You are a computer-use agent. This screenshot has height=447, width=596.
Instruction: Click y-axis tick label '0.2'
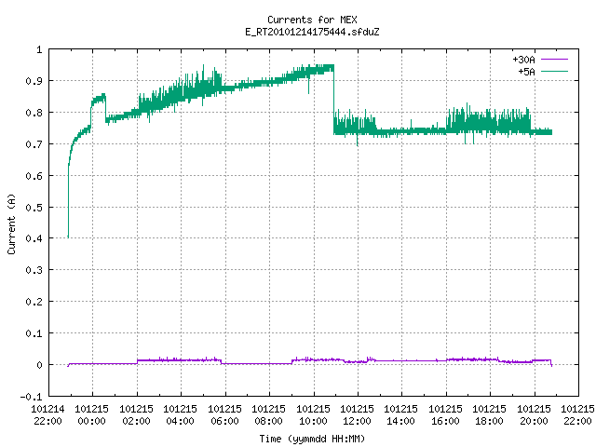tap(34, 302)
